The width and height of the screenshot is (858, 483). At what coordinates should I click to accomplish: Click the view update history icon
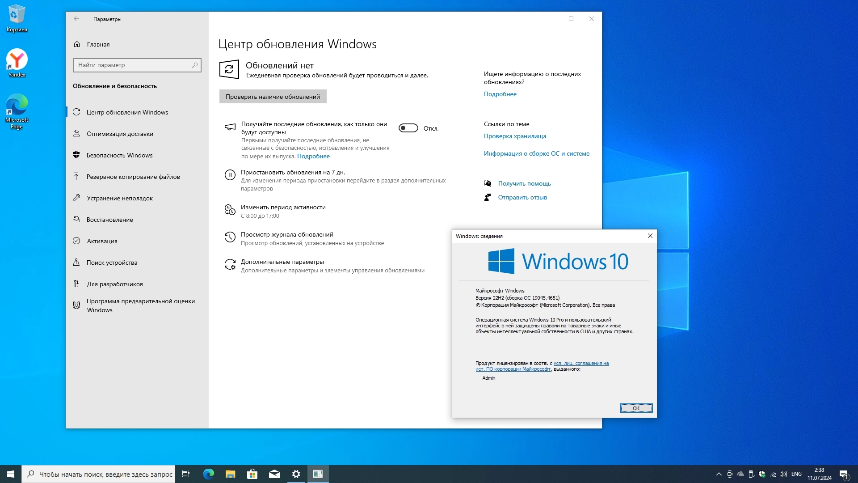(230, 237)
